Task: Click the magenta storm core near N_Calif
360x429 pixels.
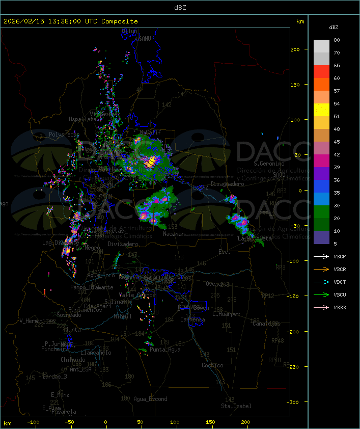Action: [x=137, y=141]
